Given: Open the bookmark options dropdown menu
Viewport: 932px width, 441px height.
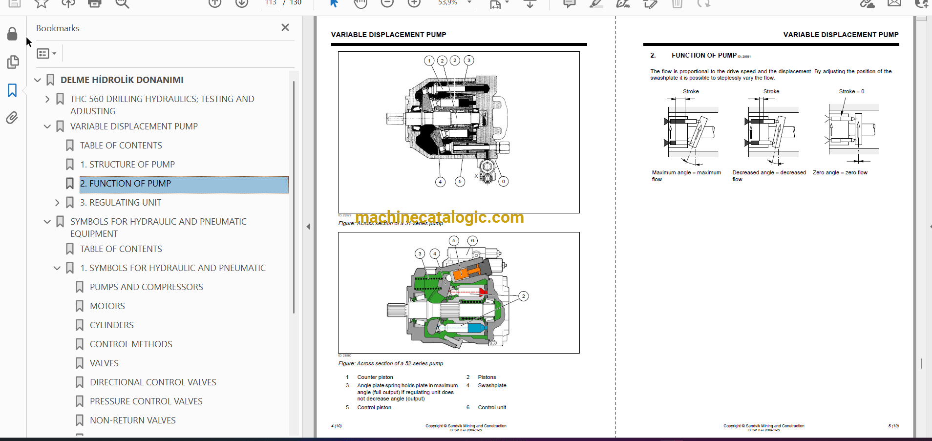Looking at the screenshot, I should pos(47,53).
